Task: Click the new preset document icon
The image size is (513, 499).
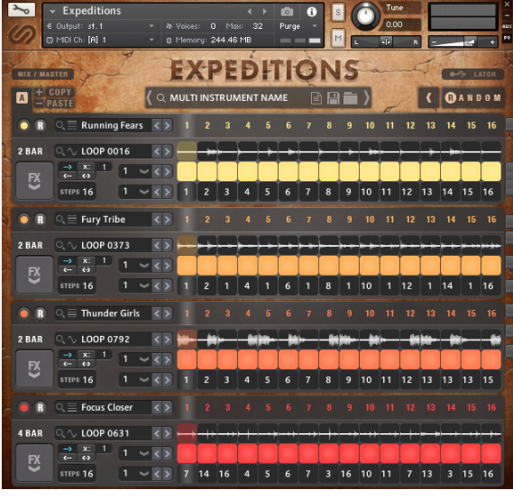Action: pyautogui.click(x=316, y=97)
